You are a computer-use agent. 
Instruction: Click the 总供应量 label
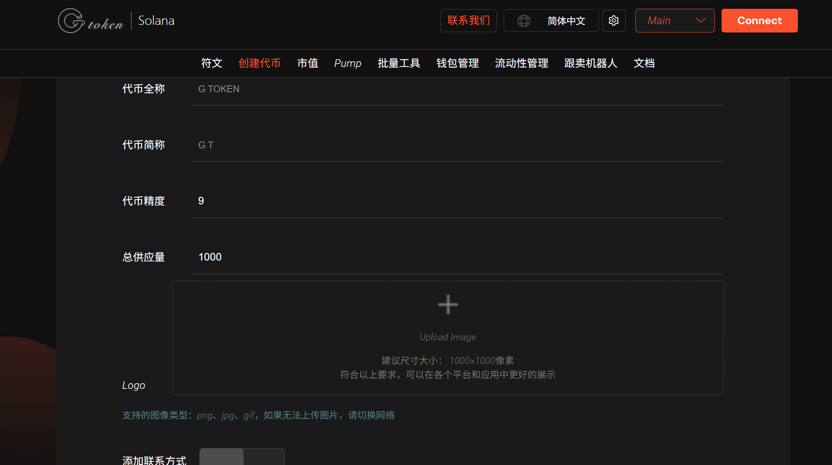click(143, 257)
